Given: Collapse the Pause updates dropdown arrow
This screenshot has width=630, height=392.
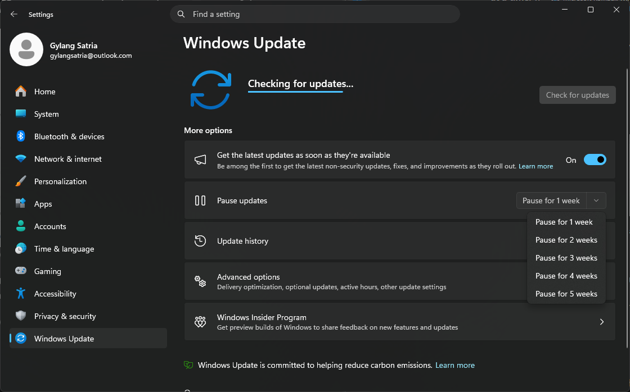Looking at the screenshot, I should coord(596,200).
